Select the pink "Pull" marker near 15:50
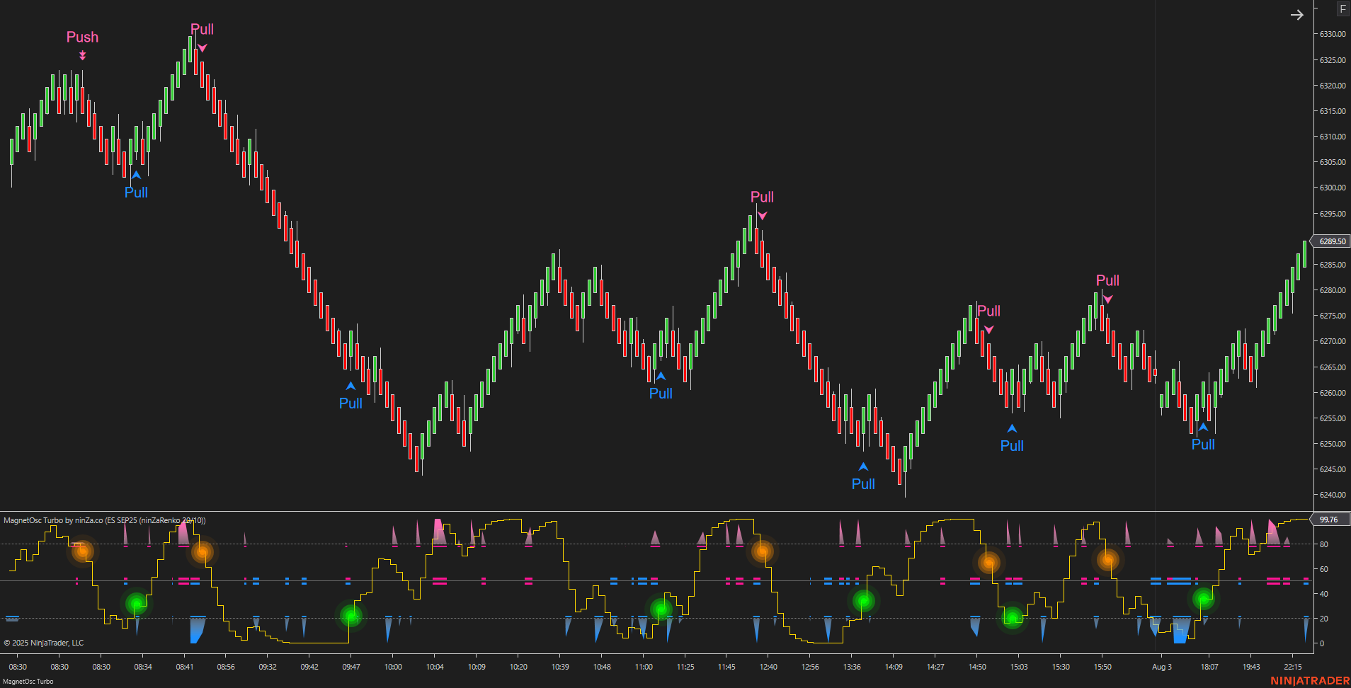1351x688 pixels. [x=1107, y=281]
